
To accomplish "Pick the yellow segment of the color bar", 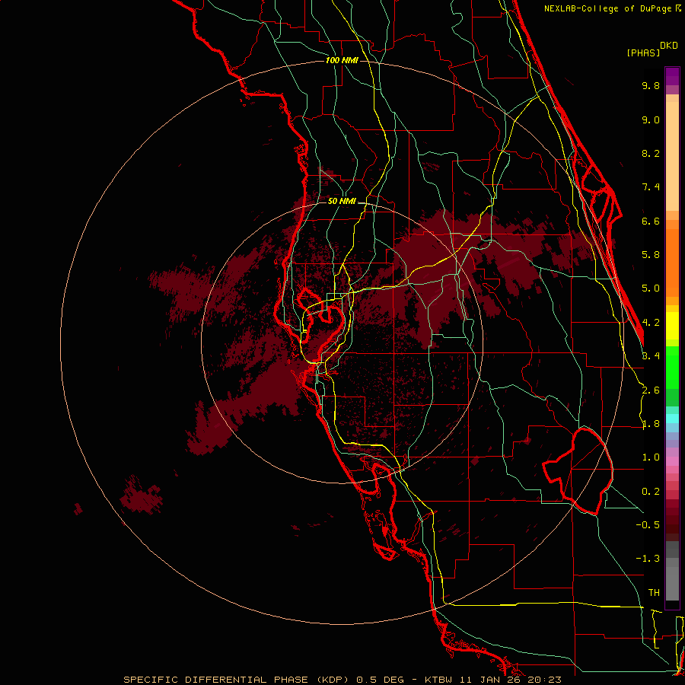I will (672, 325).
